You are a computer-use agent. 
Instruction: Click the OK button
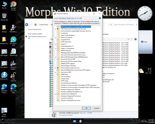pos(86,108)
